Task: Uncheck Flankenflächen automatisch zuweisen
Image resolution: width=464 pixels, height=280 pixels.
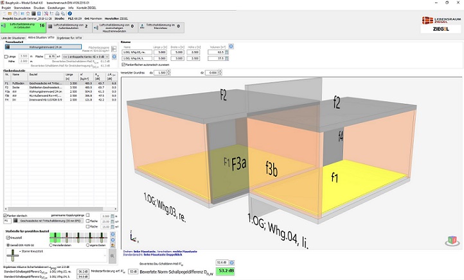Action: 124,64
